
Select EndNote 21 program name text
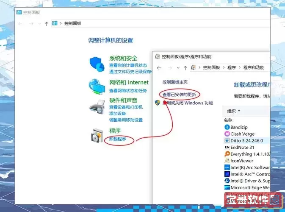click(x=242, y=147)
